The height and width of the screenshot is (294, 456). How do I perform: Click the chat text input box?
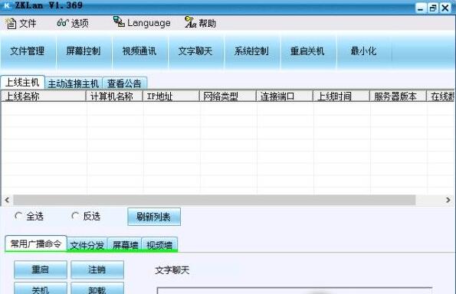tap(294, 290)
